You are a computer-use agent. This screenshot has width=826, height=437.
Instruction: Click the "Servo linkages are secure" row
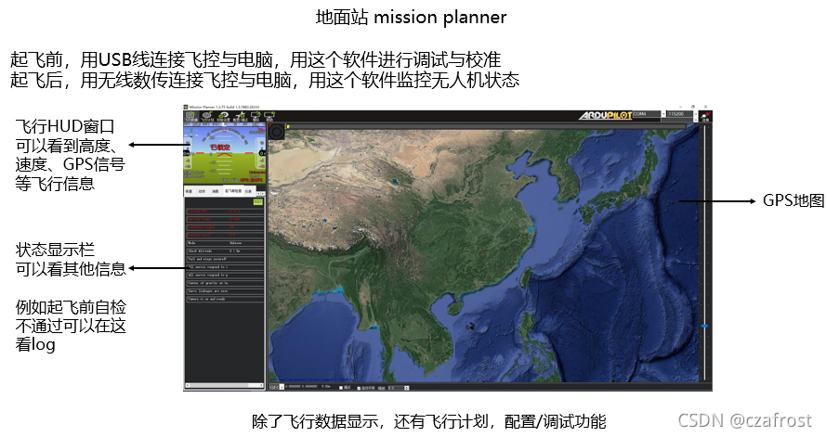[225, 290]
